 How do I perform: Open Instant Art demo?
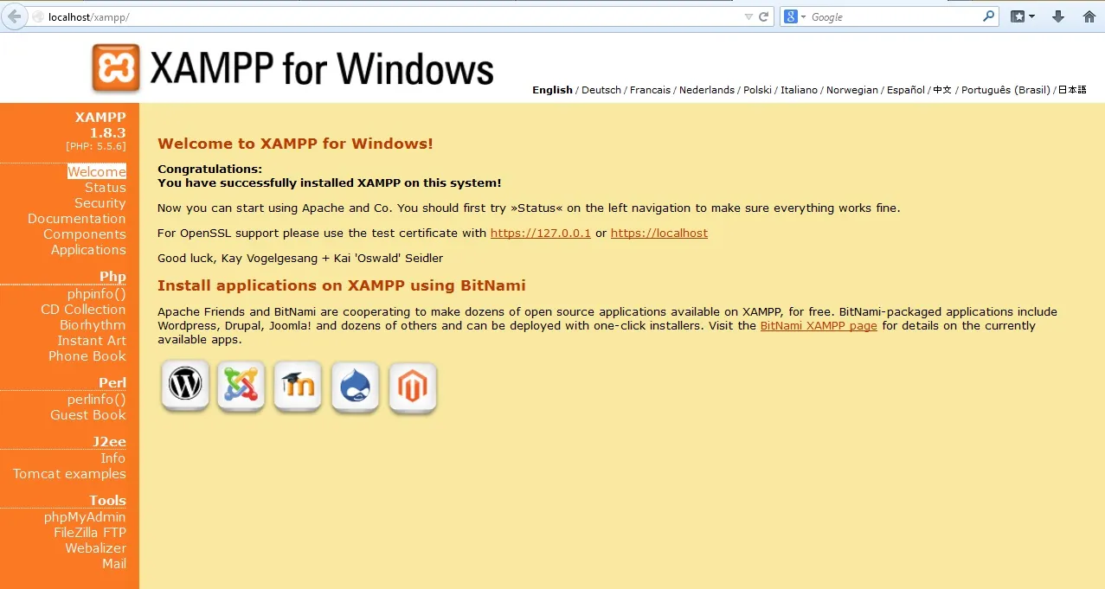click(x=92, y=341)
